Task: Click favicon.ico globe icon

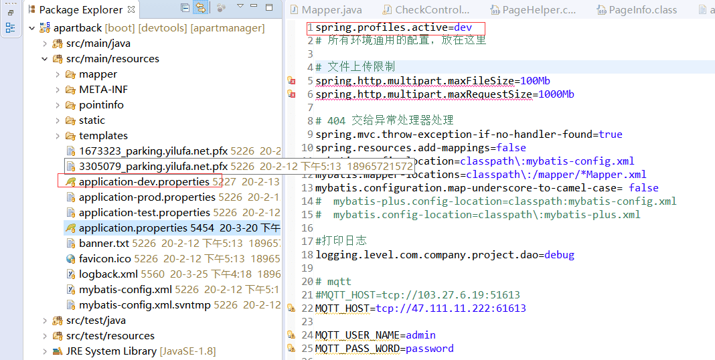Action: (x=70, y=259)
